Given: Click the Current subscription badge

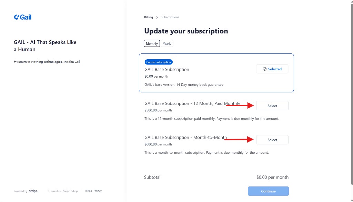Looking at the screenshot, I should 158,62.
